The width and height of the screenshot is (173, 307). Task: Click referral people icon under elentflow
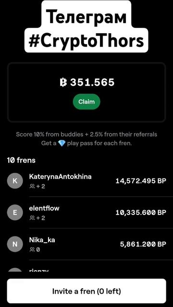click(32, 218)
